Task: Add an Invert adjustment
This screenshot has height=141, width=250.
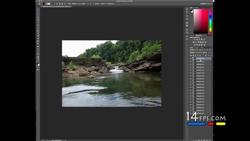Action: [x=195, y=45]
